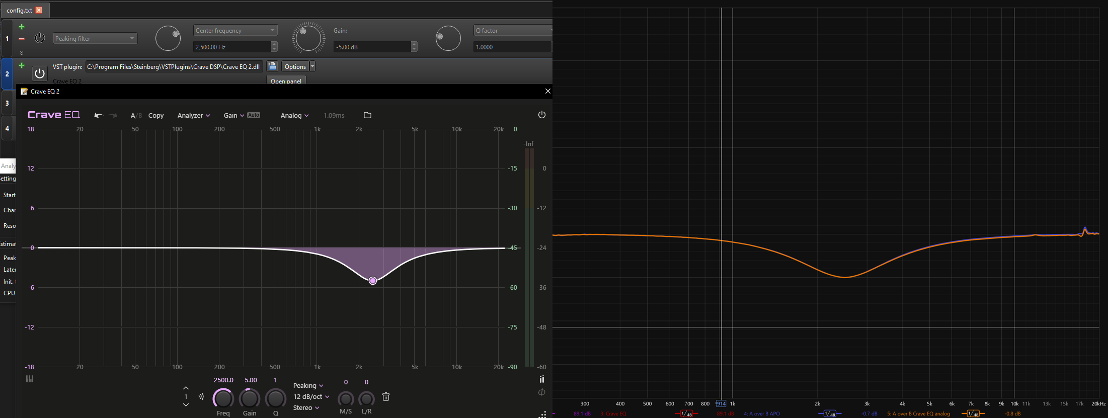Open the Gain menu
Image resolution: width=1108 pixels, height=418 pixels.
234,115
